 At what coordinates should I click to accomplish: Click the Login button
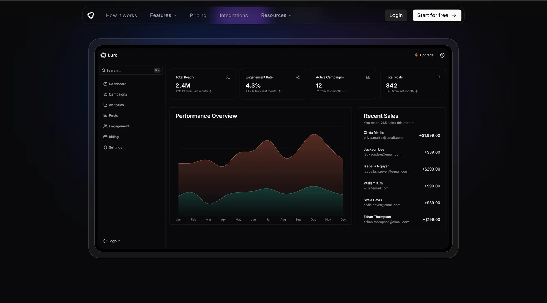point(396,15)
